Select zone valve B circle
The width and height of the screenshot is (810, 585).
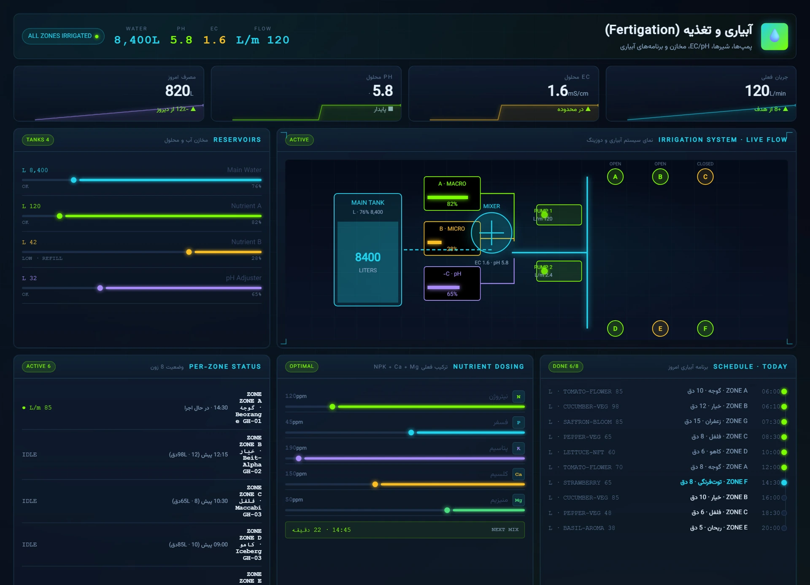pos(660,177)
